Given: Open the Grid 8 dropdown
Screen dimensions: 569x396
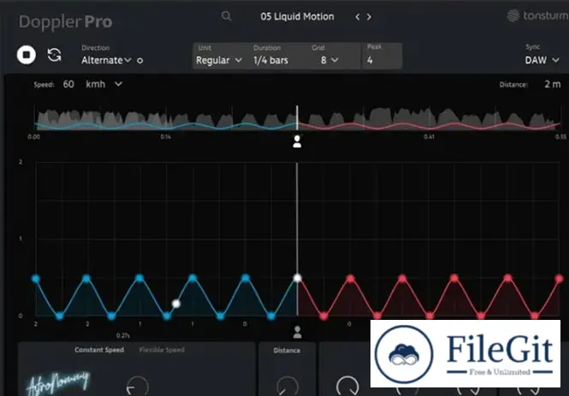Looking at the screenshot, I should click(329, 60).
